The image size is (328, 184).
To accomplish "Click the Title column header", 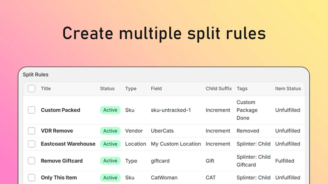I will (x=46, y=88).
